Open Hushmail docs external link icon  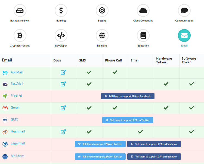point(63,132)
